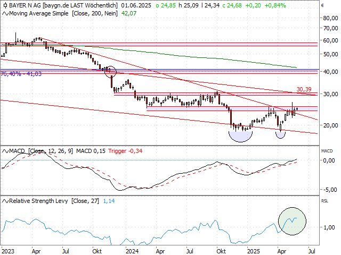341x255 pixels.
Task: Select the MACD [Close, 12, 26, 9] label
Action: (41, 151)
